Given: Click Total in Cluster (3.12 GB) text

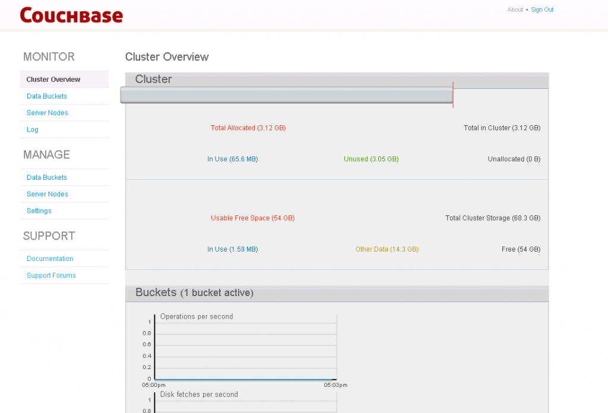Looking at the screenshot, I should point(502,128).
